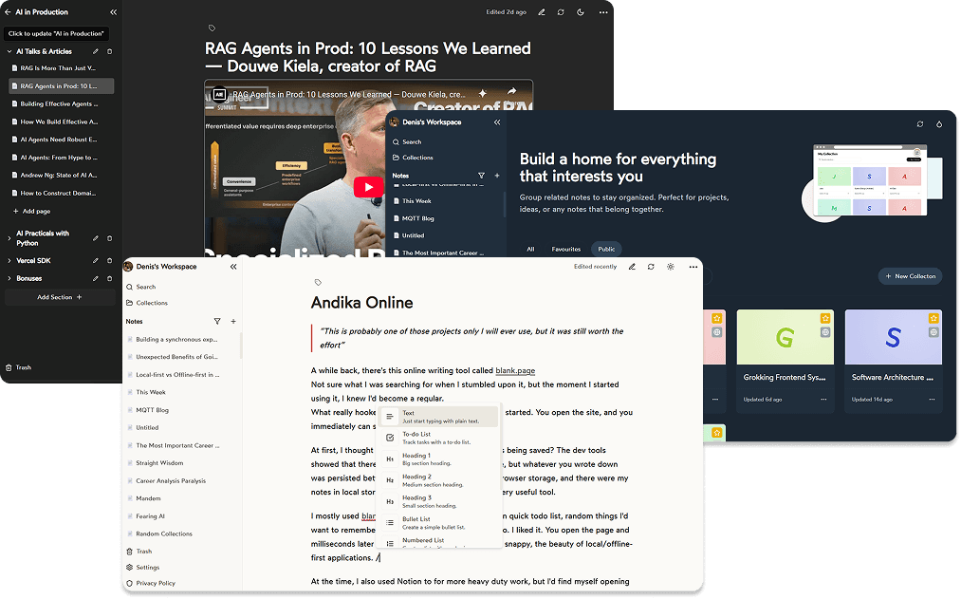Viewport: 961px width, 599px height.
Task: Open Trash in the dark AI in Production sidebar
Action: point(18,368)
